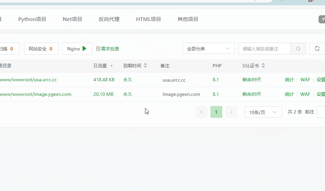Sort by 到期时间 column arrows
Image resolution: width=325 pixels, height=191 pixels.
[x=145, y=66]
